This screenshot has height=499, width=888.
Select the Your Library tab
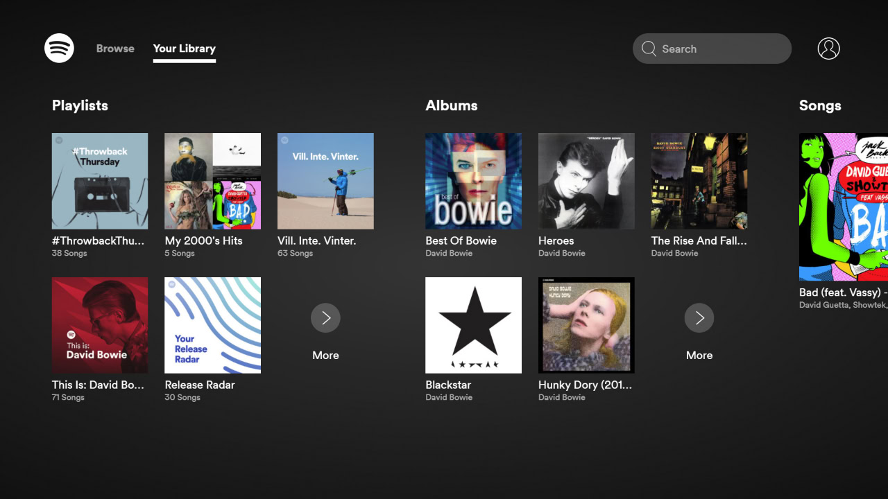coord(185,49)
